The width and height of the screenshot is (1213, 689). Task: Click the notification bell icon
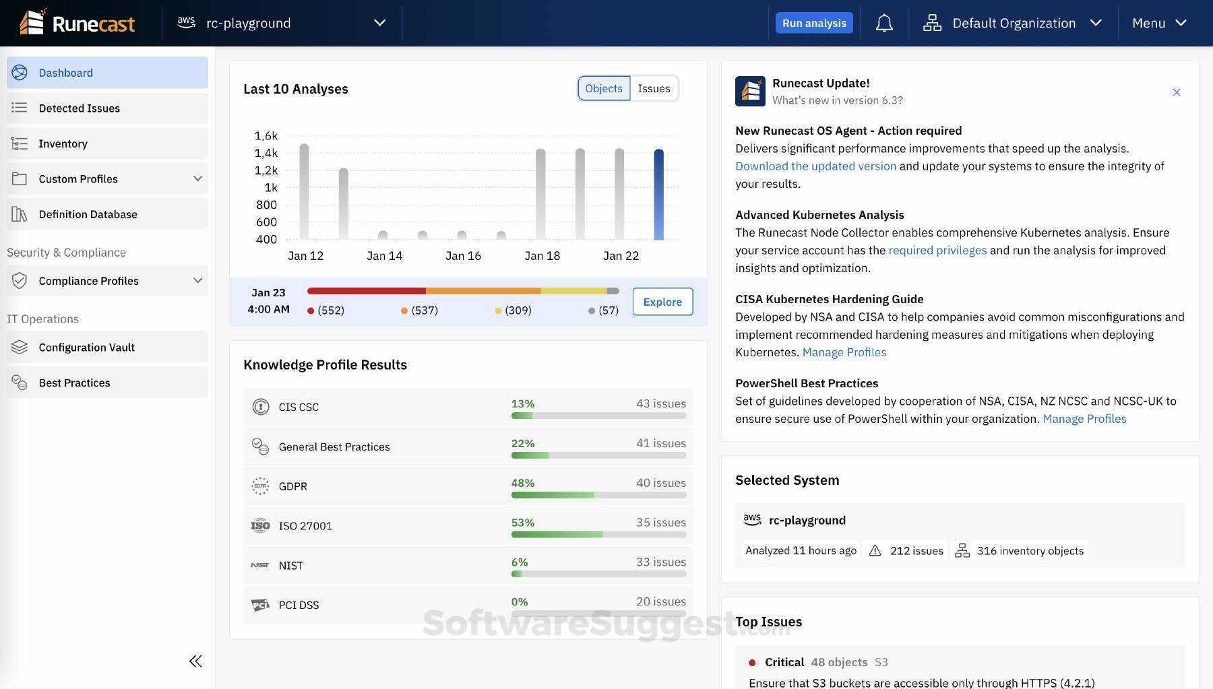[x=883, y=22]
